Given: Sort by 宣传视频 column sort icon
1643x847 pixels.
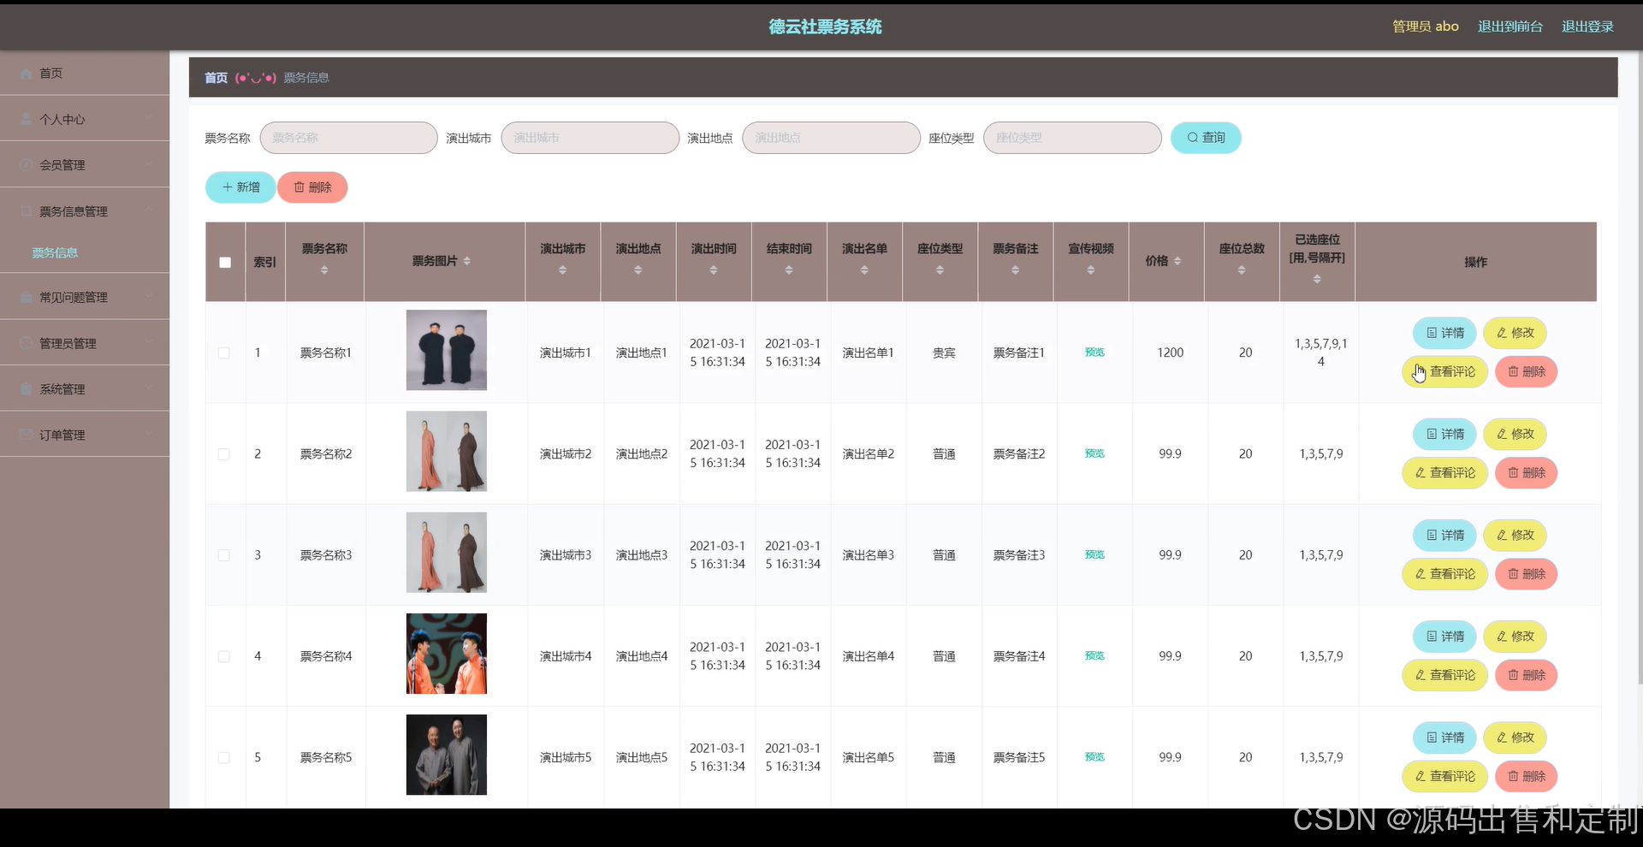Looking at the screenshot, I should tap(1091, 270).
